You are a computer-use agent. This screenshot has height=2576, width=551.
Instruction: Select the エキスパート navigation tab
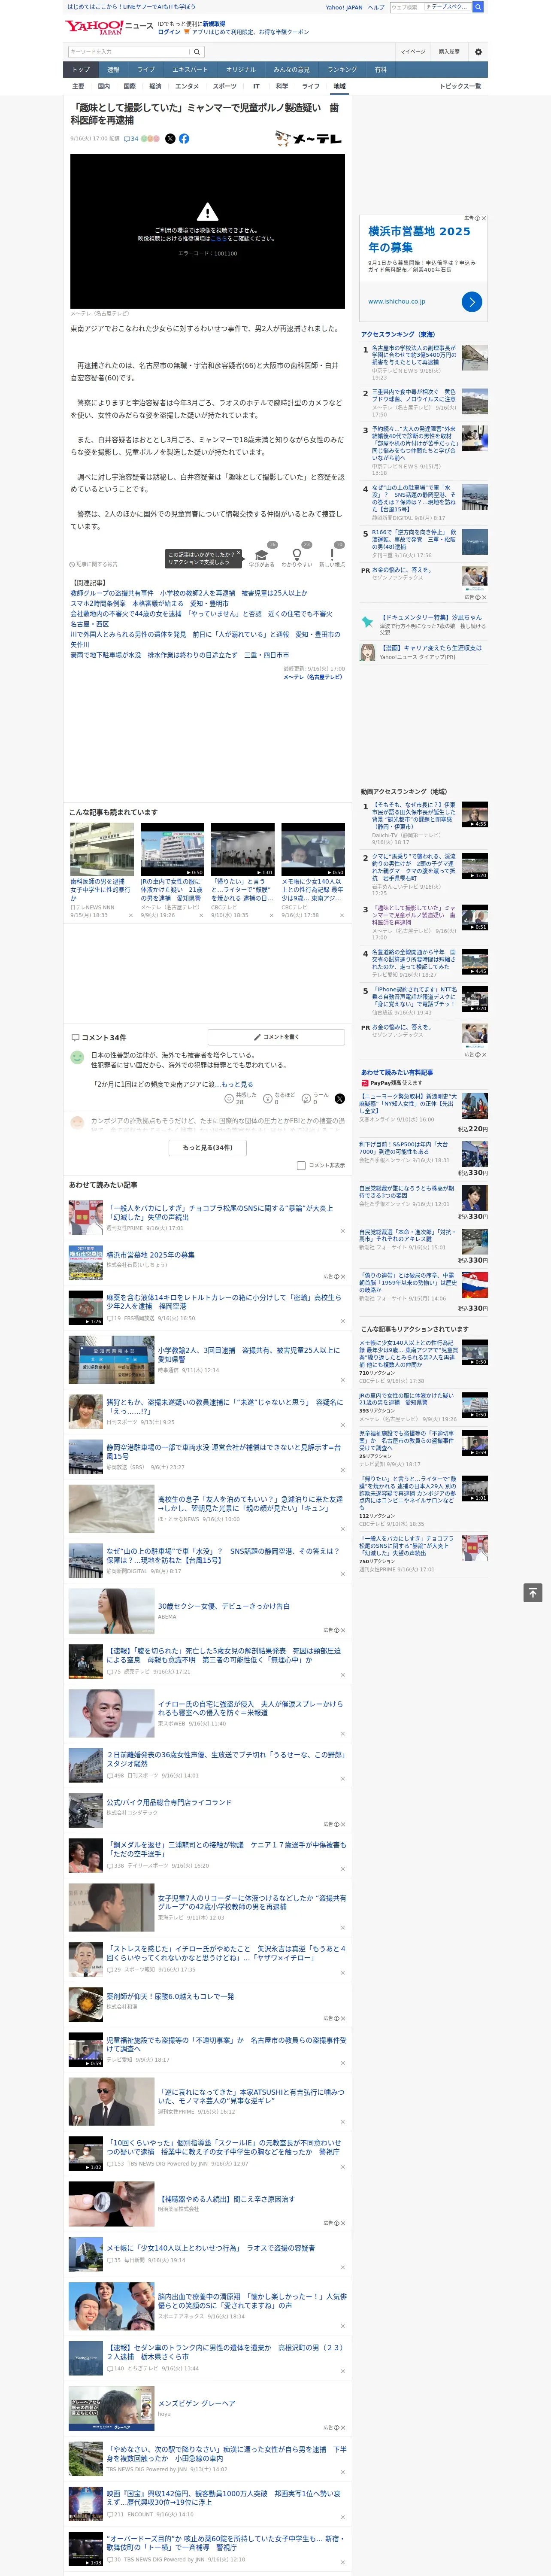pos(190,70)
